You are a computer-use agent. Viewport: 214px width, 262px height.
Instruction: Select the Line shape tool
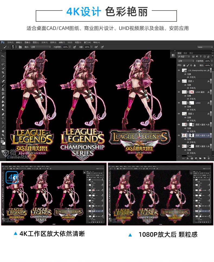coord(3,127)
